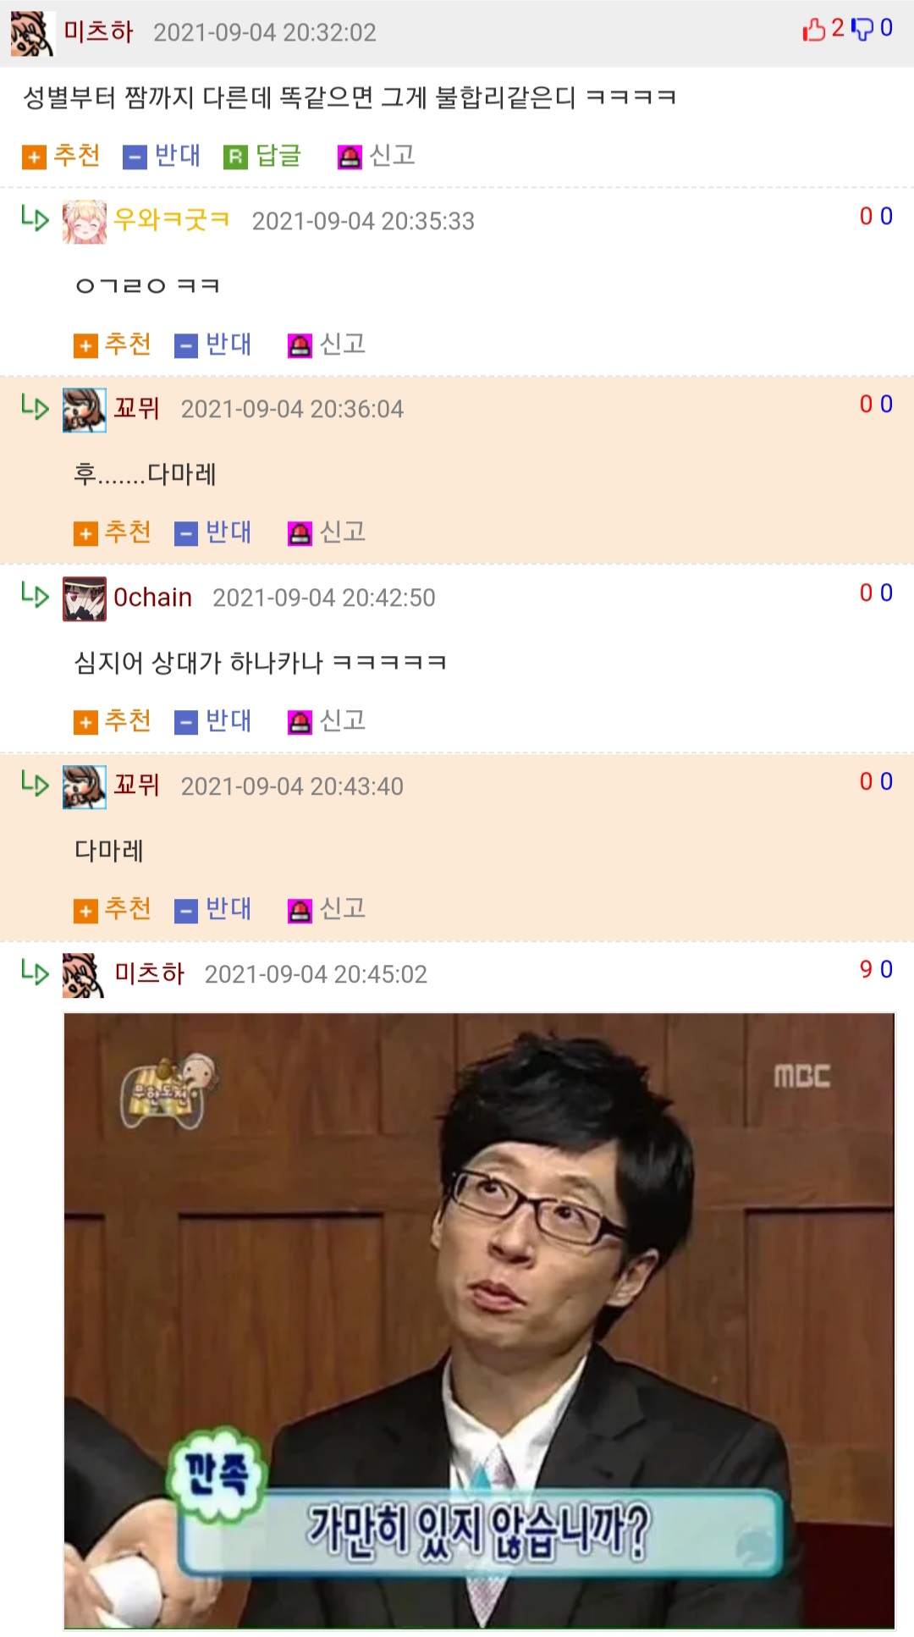914x1637 pixels.
Task: Open 미츠하's profile avatar at the top
Action: pyautogui.click(x=32, y=34)
